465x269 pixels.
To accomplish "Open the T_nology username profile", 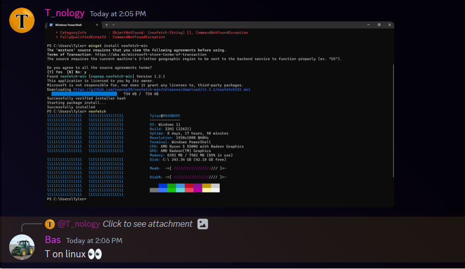I will (65, 13).
